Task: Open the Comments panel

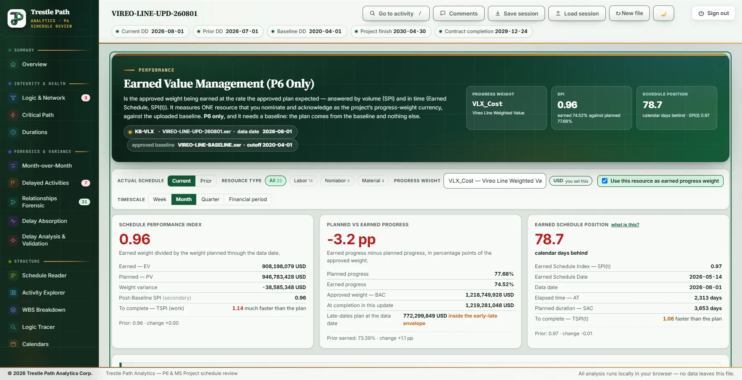Action: point(459,13)
